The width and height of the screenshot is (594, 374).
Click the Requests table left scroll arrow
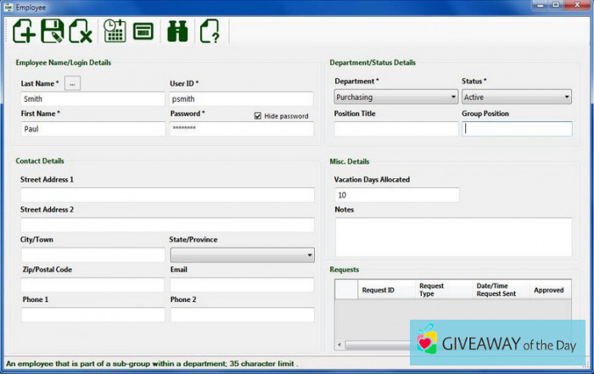point(339,345)
